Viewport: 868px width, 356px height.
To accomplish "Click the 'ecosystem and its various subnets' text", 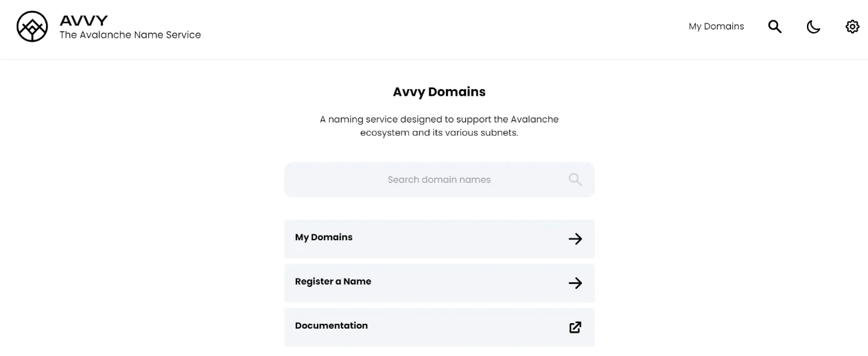I will 439,133.
